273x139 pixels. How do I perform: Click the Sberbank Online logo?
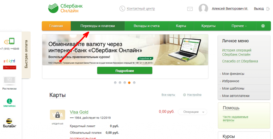pos(66,8)
